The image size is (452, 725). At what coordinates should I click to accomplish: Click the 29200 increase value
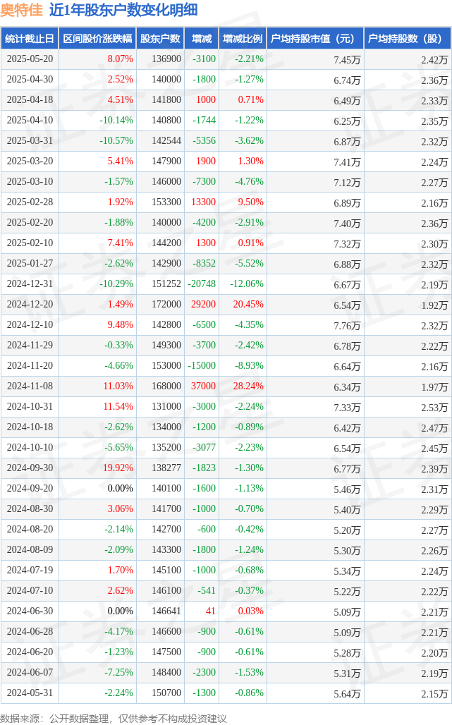pyautogui.click(x=203, y=304)
